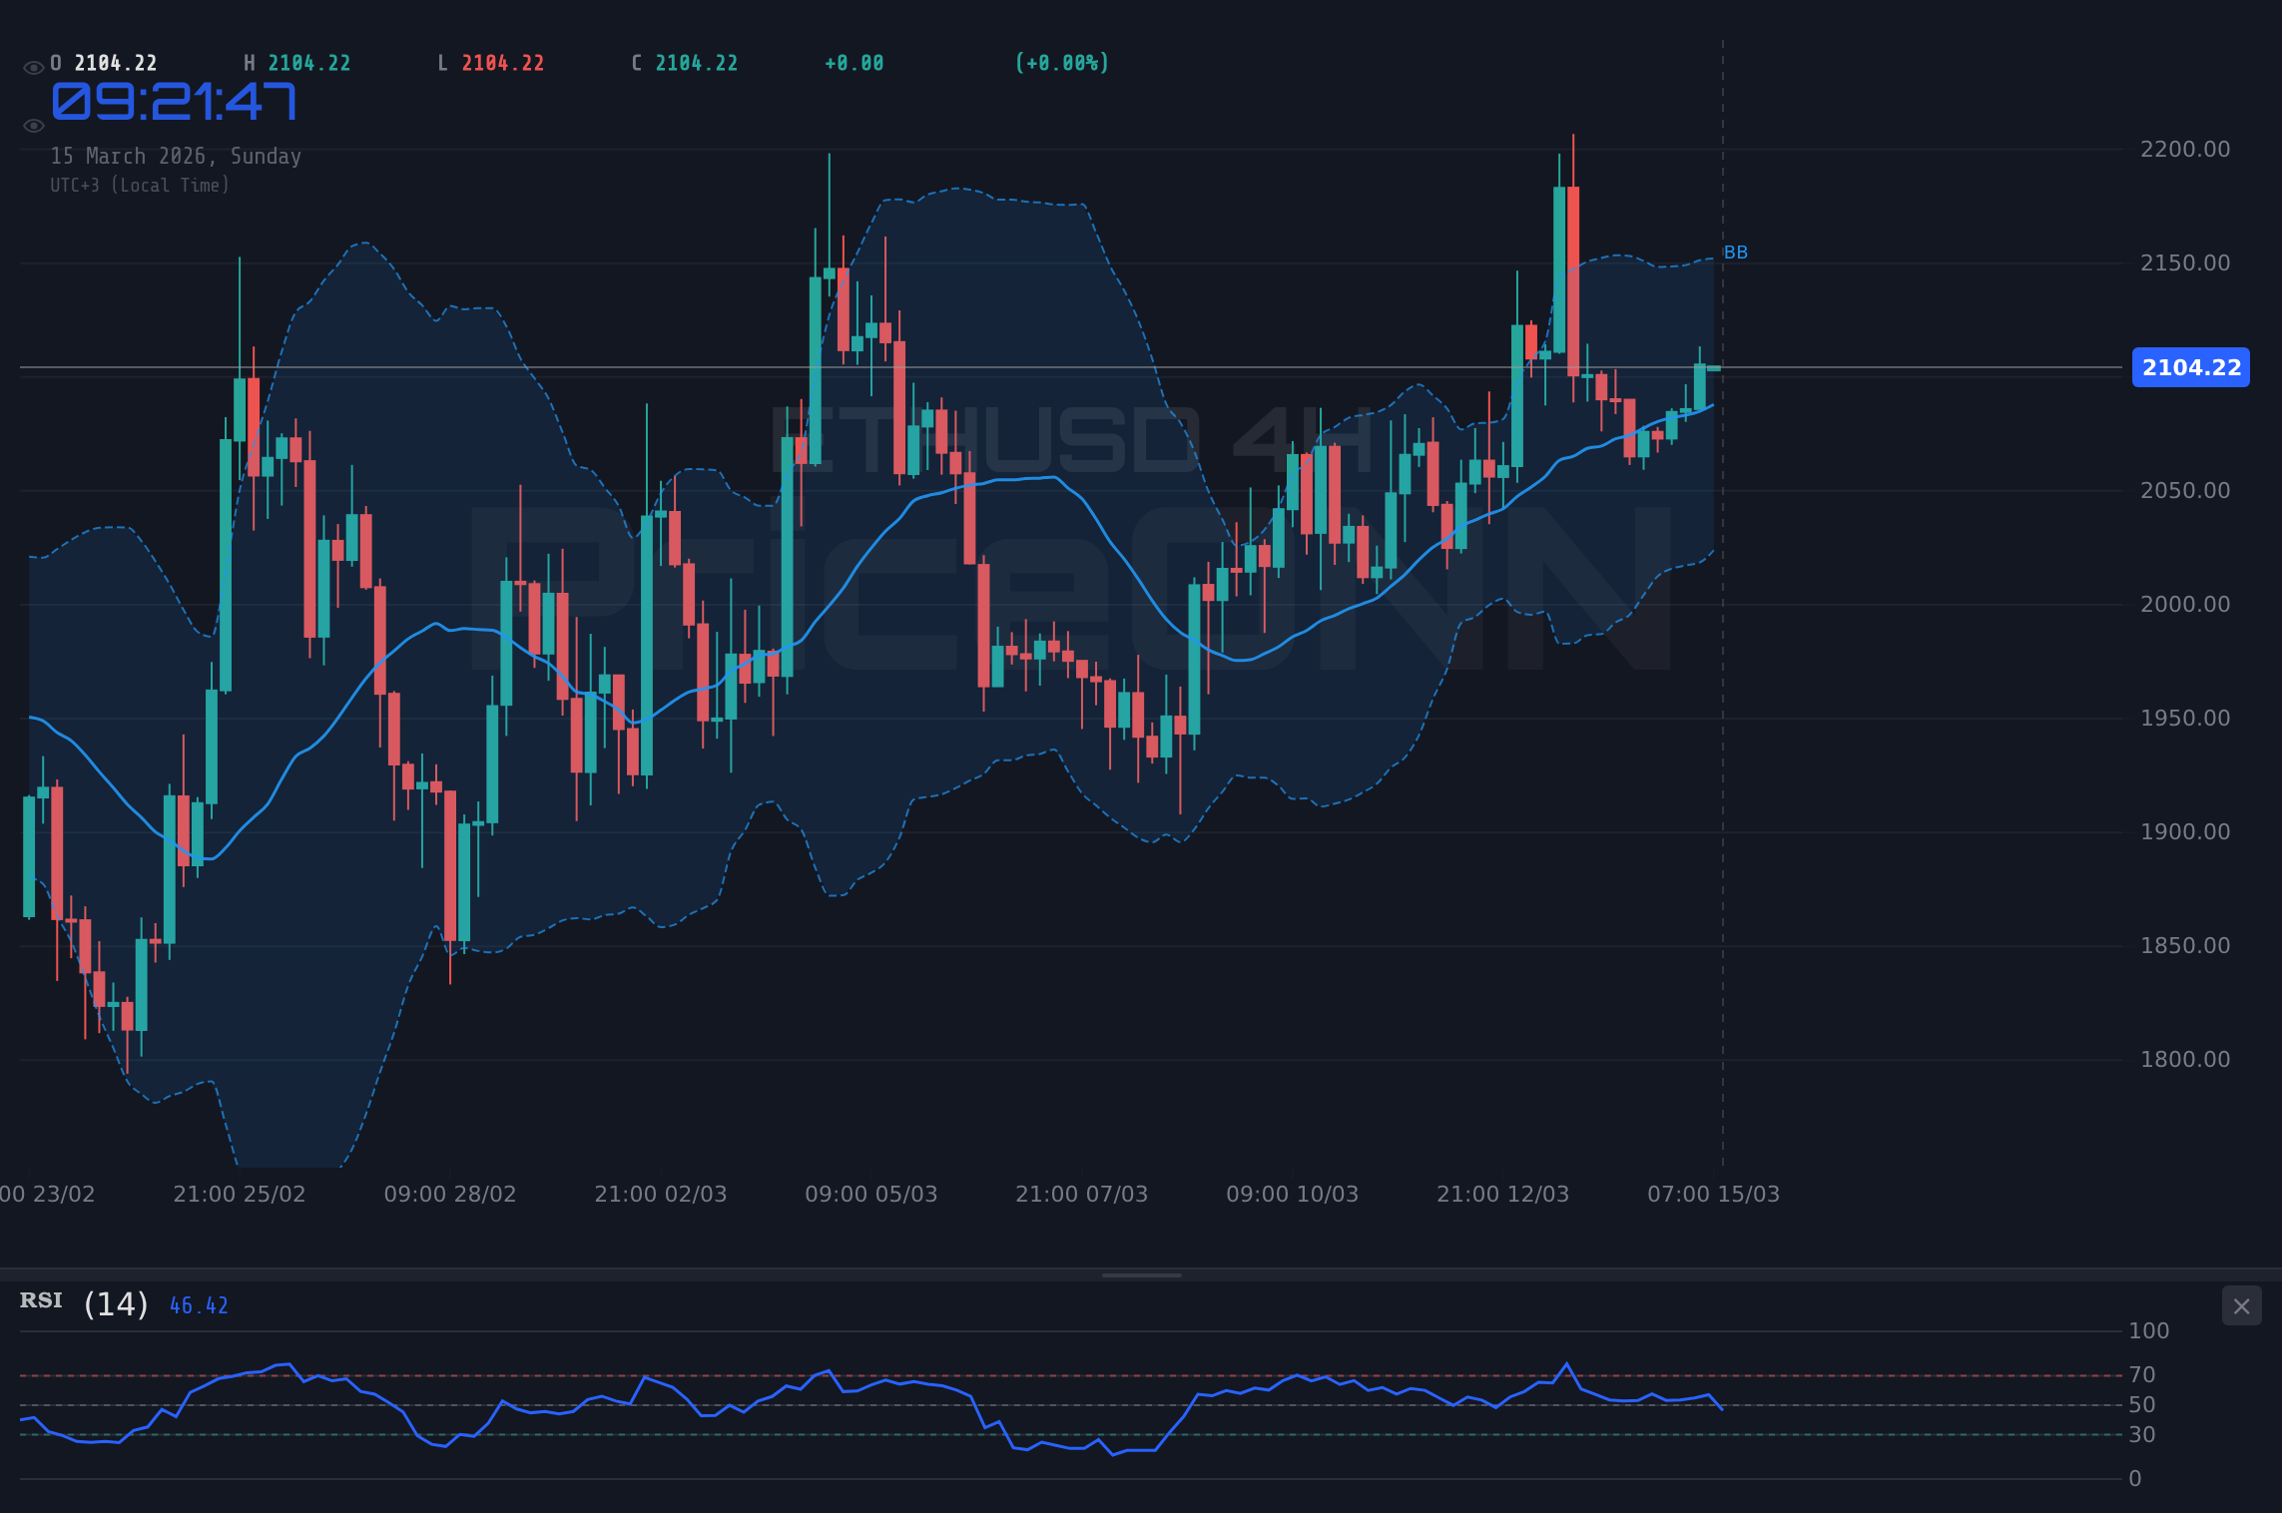Viewport: 2282px width, 1513px height.
Task: Click the date label 15 March 2026, Sunday
Action: (176, 156)
